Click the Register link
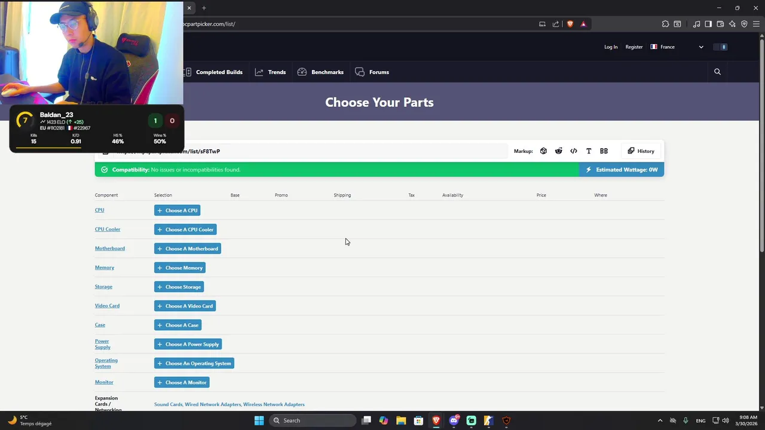 tap(634, 47)
